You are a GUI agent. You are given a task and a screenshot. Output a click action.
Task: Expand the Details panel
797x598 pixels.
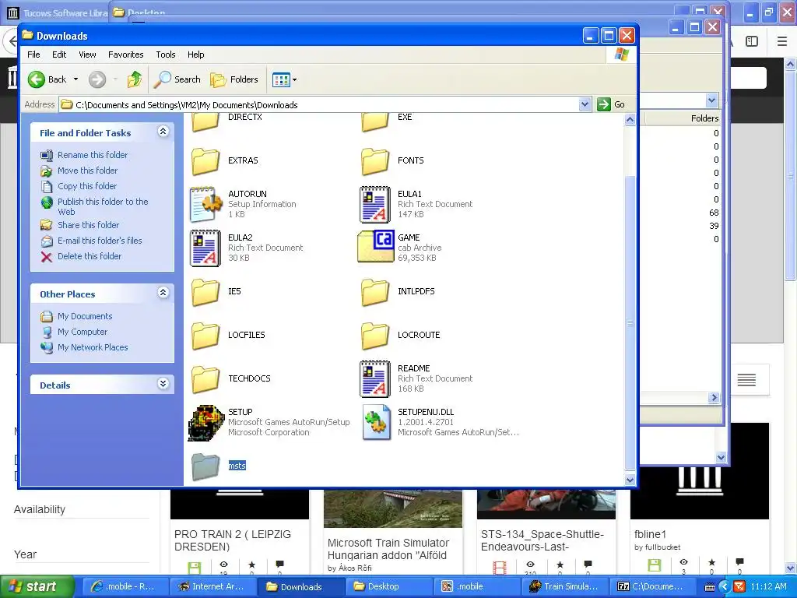pos(163,384)
